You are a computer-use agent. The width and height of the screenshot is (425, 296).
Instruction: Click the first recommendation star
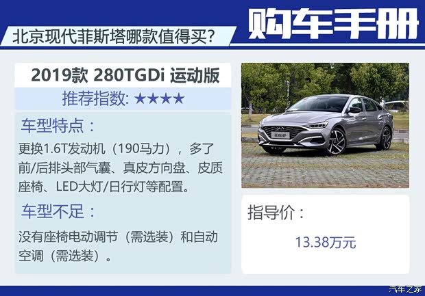140,98
